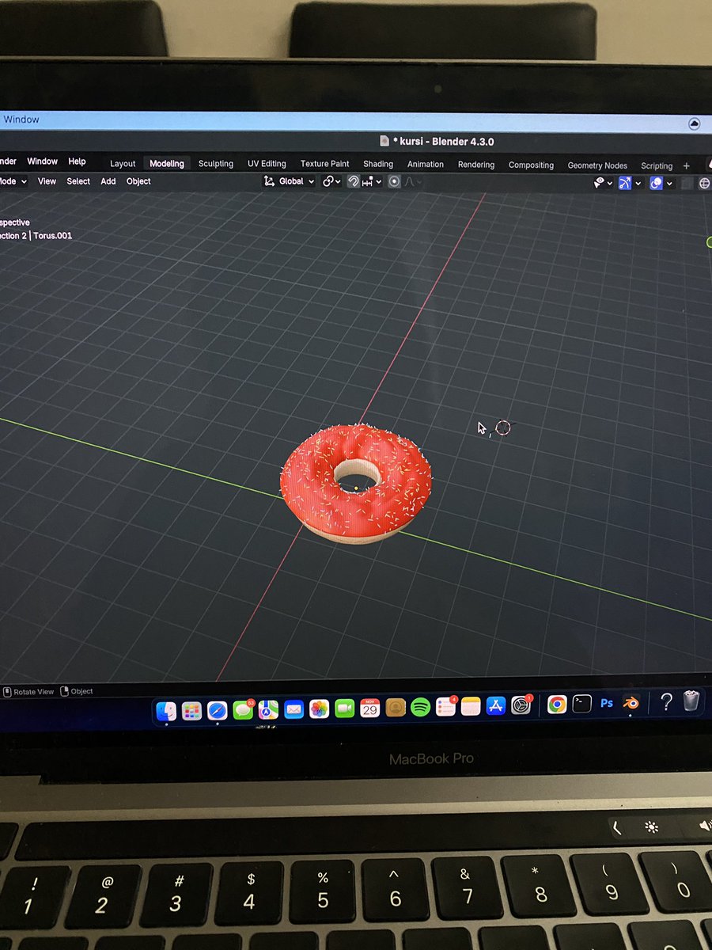
Task: Expand the Gizmo options arrow
Action: 638,183
